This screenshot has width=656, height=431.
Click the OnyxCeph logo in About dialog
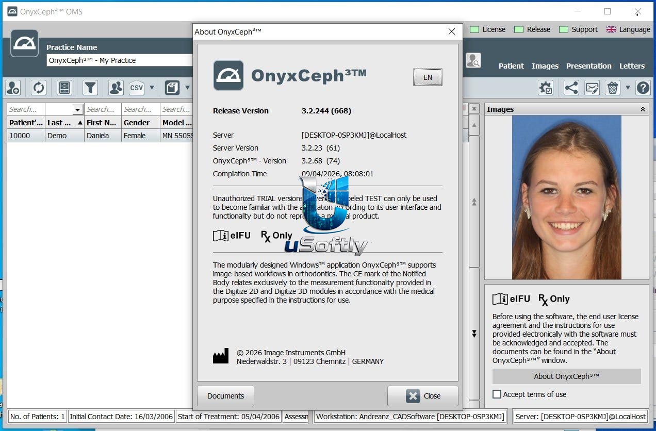[x=228, y=75]
